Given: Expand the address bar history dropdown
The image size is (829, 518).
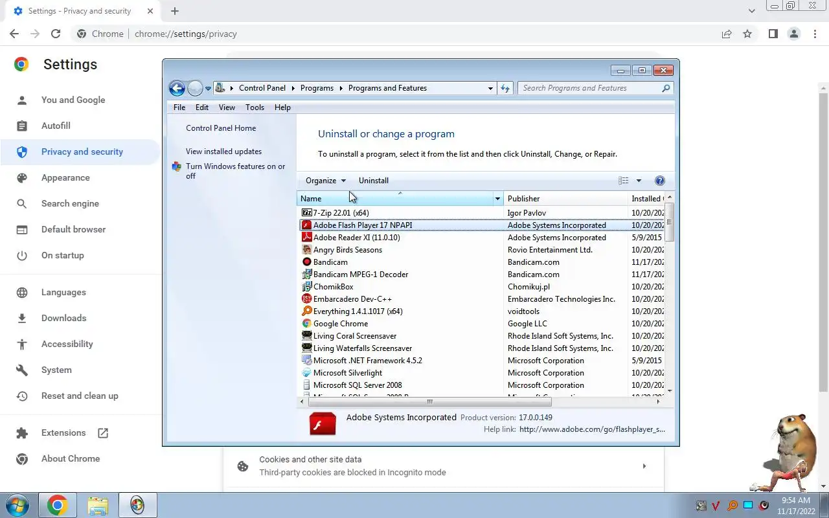Looking at the screenshot, I should (x=490, y=88).
